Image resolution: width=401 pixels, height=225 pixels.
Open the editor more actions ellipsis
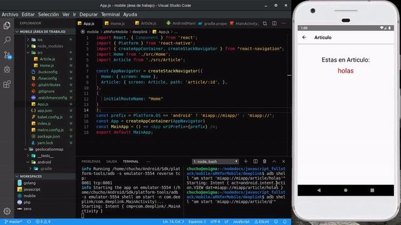click(284, 24)
